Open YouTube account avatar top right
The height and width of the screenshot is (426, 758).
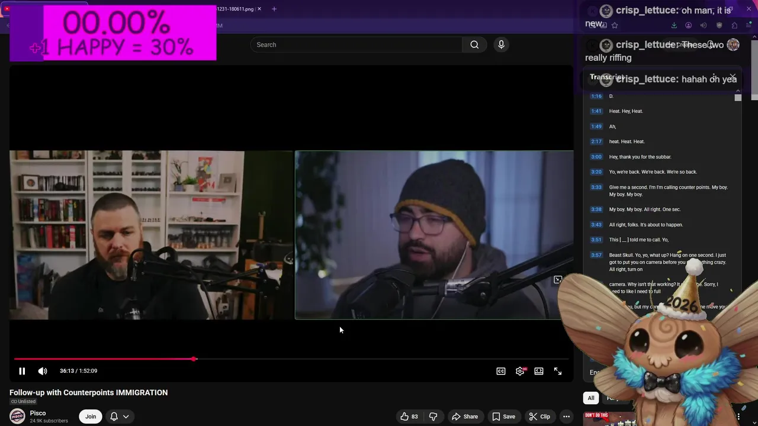pos(733,44)
